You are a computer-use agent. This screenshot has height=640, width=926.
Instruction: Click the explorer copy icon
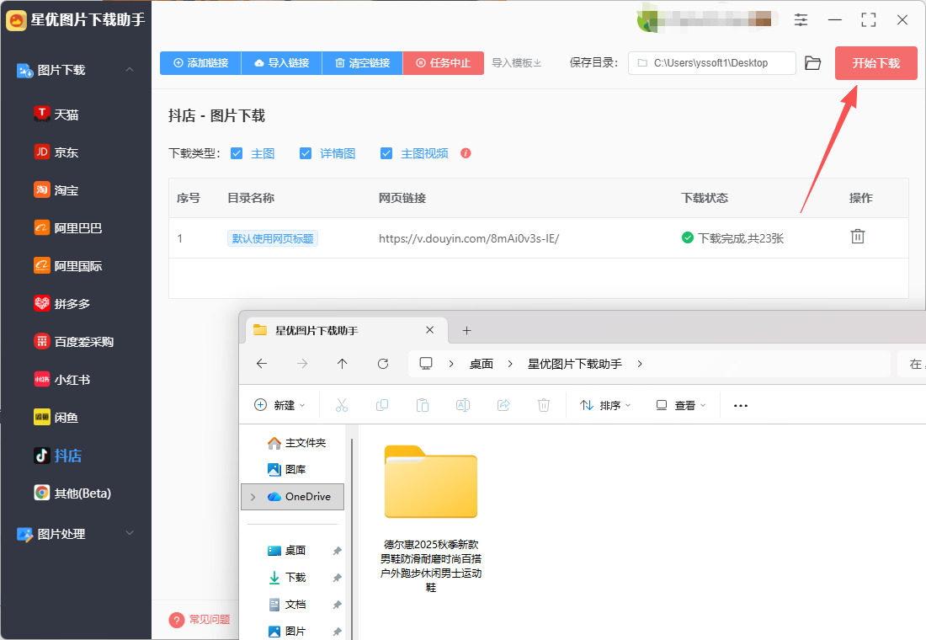click(382, 405)
